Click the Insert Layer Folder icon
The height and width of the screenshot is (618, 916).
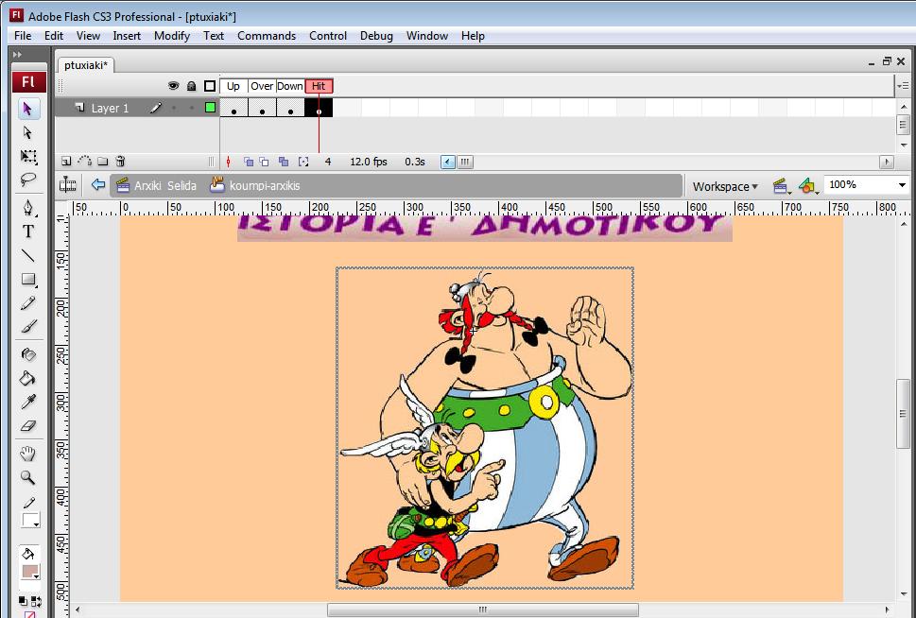[103, 162]
